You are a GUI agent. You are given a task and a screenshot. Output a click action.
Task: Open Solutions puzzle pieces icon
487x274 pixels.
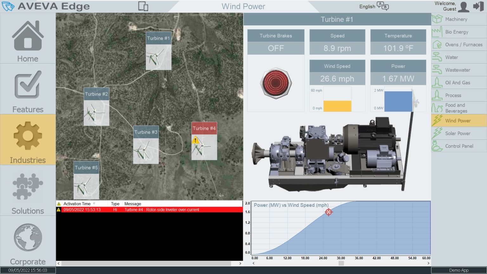coord(28,186)
